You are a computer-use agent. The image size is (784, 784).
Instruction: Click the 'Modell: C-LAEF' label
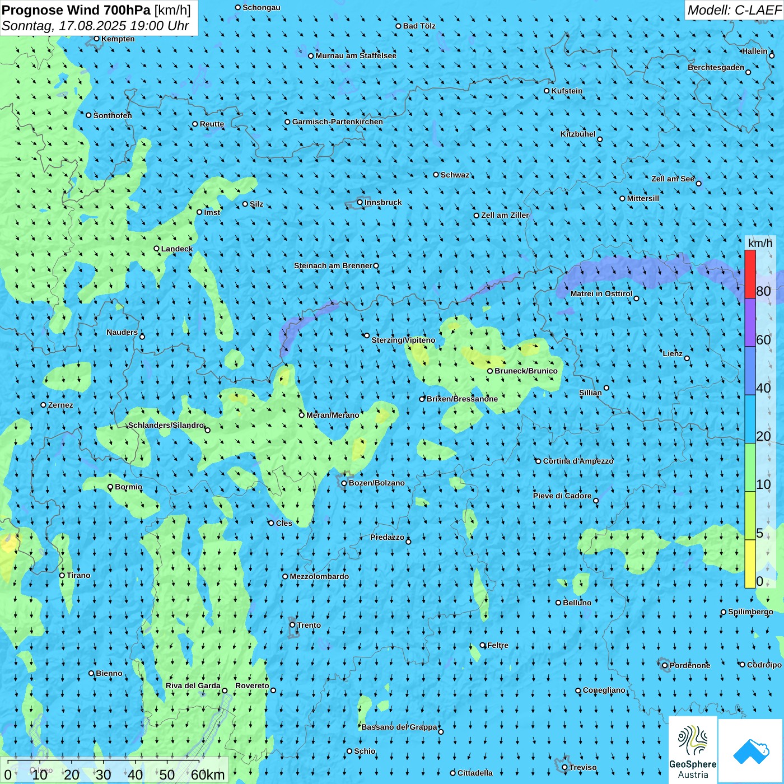click(x=734, y=10)
